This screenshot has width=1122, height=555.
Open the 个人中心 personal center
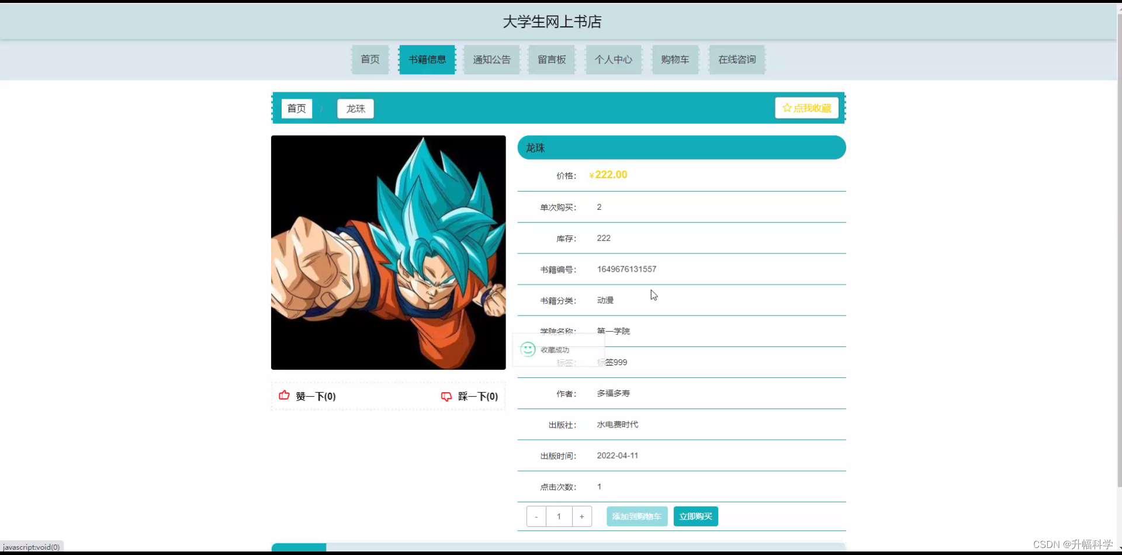613,59
